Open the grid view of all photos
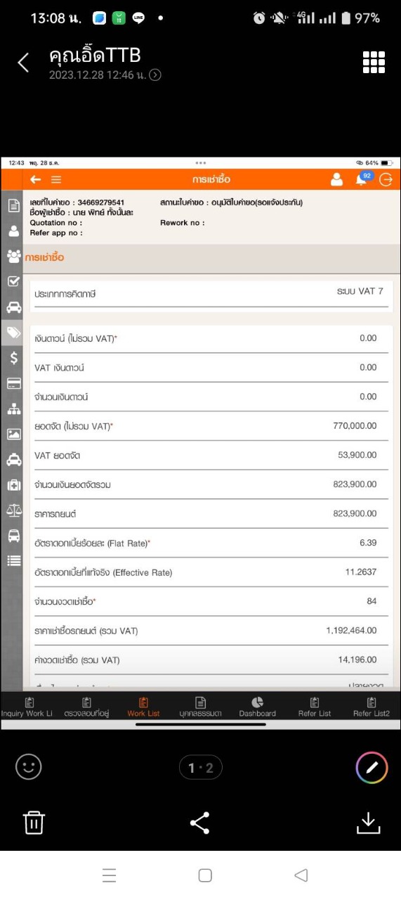The height and width of the screenshot is (900, 401). click(374, 62)
